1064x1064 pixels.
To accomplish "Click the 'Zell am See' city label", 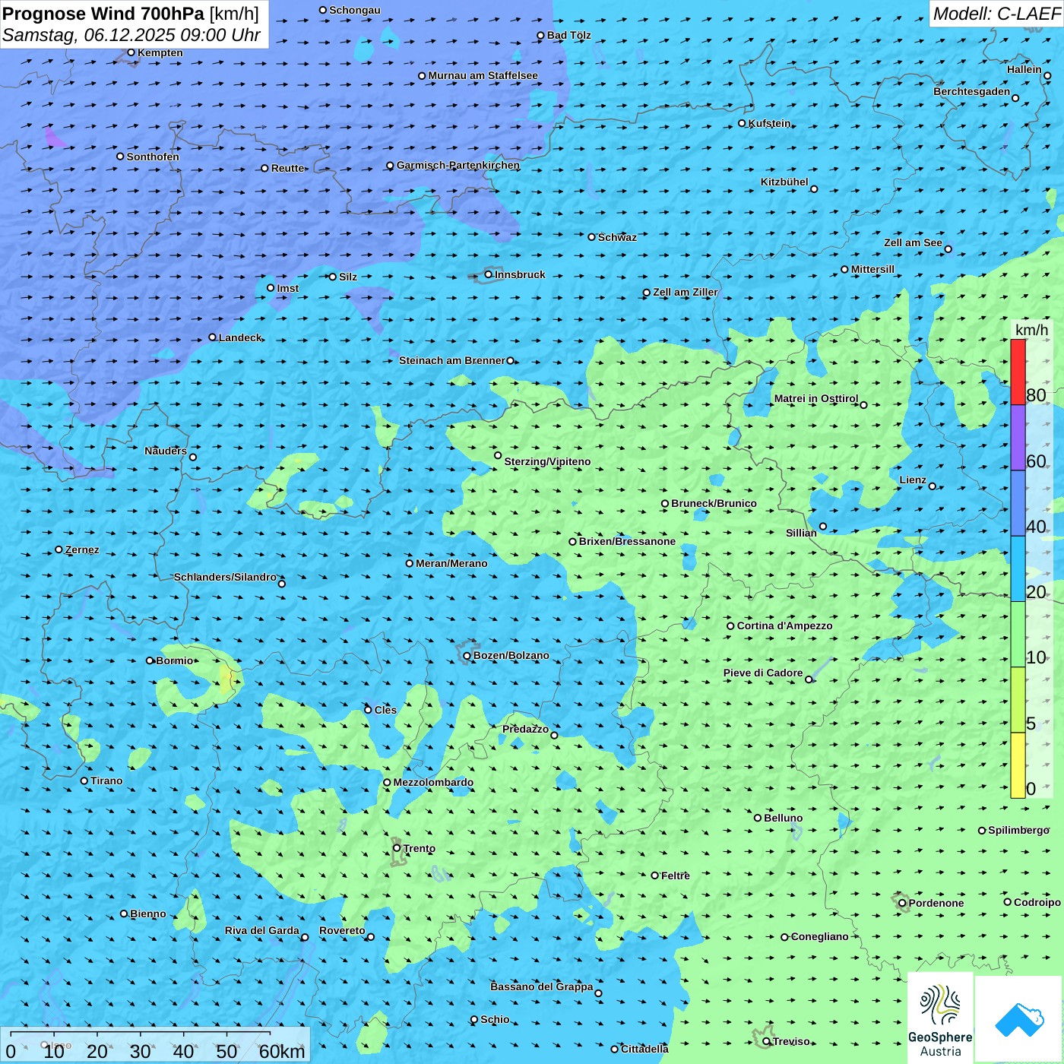I will coord(913,242).
